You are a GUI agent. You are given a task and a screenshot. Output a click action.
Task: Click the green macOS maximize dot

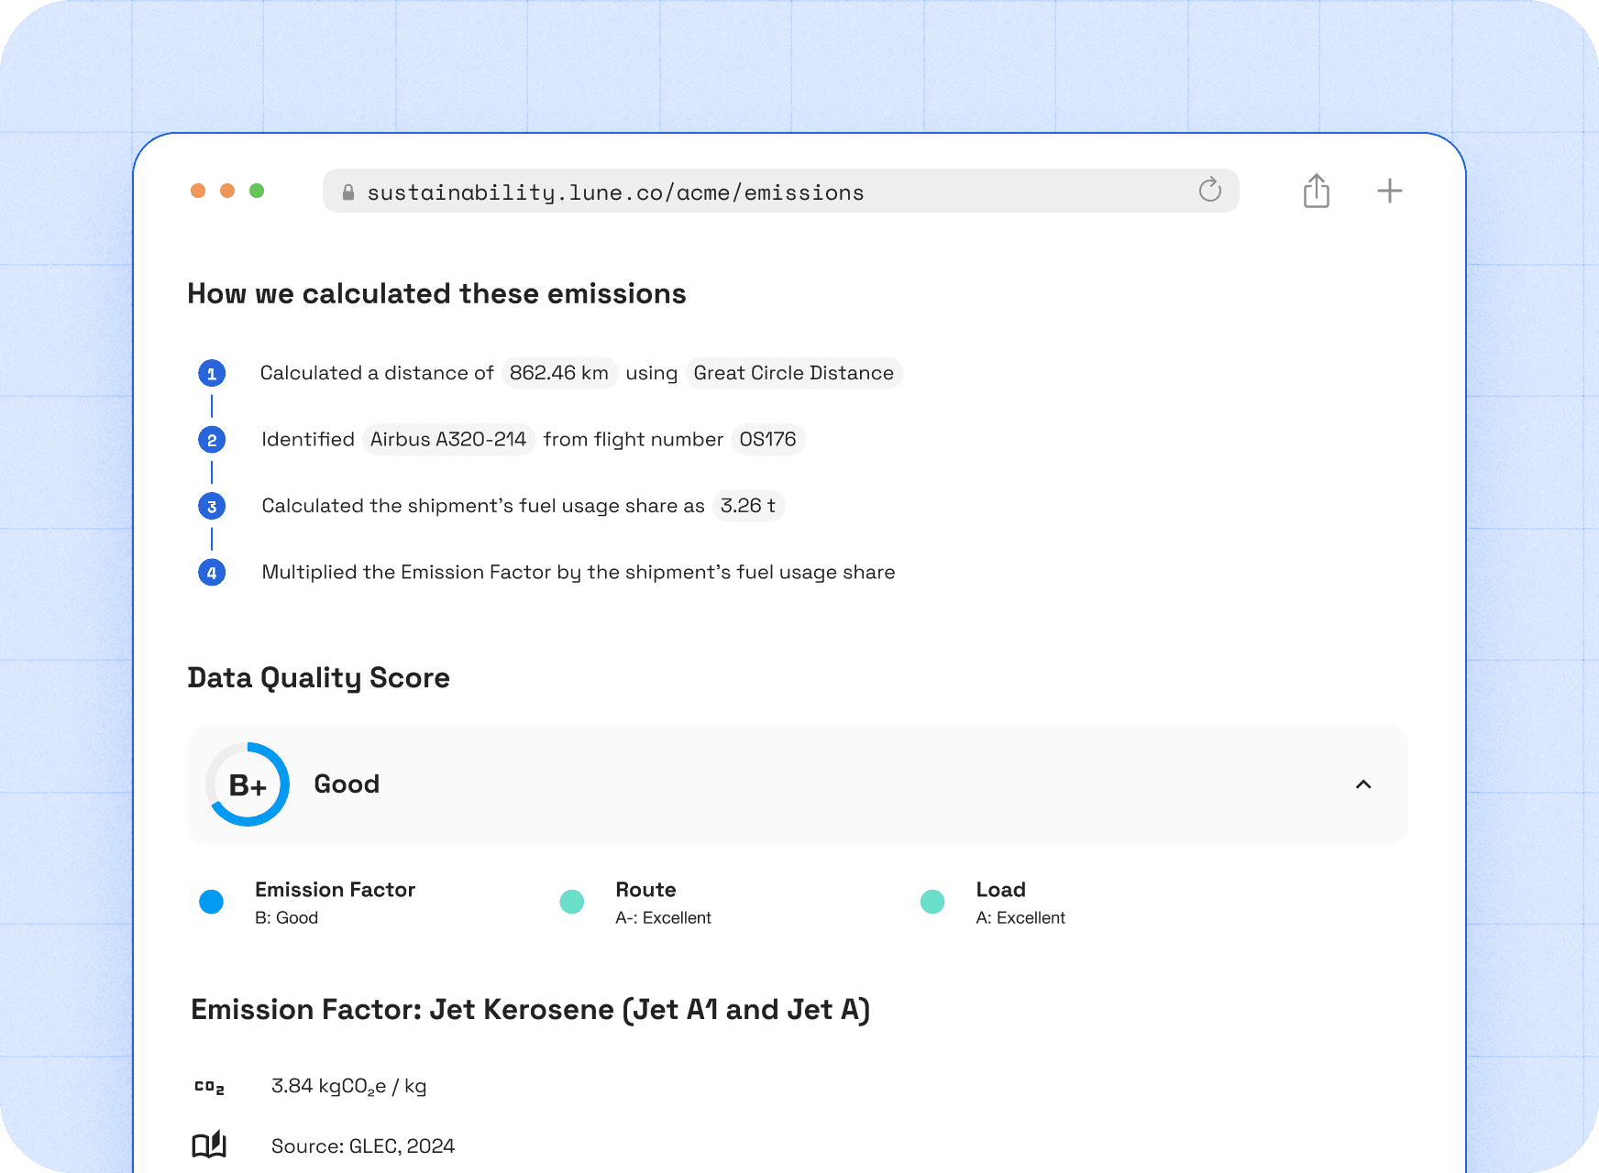[257, 191]
